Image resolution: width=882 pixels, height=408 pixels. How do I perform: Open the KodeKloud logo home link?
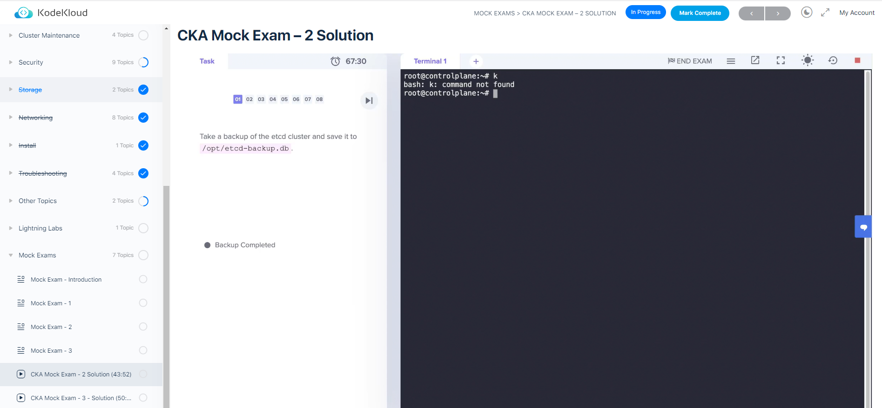[x=51, y=13]
